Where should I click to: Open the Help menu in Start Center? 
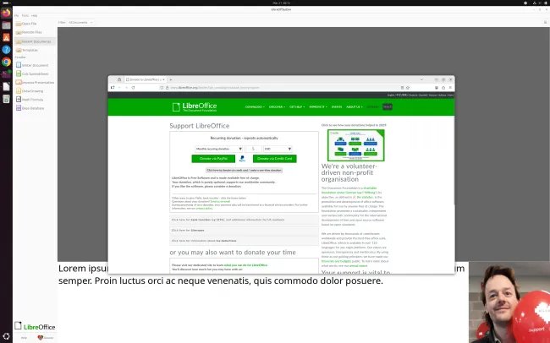pyautogui.click(x=34, y=16)
